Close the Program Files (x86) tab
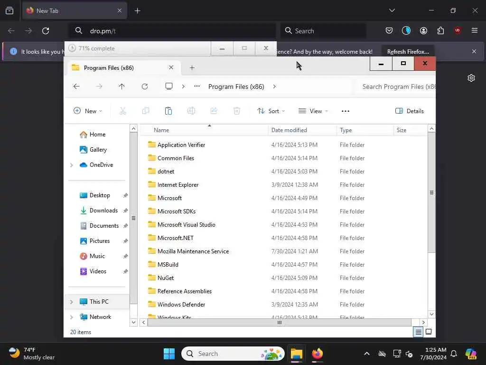This screenshot has height=365, width=486. (x=171, y=67)
